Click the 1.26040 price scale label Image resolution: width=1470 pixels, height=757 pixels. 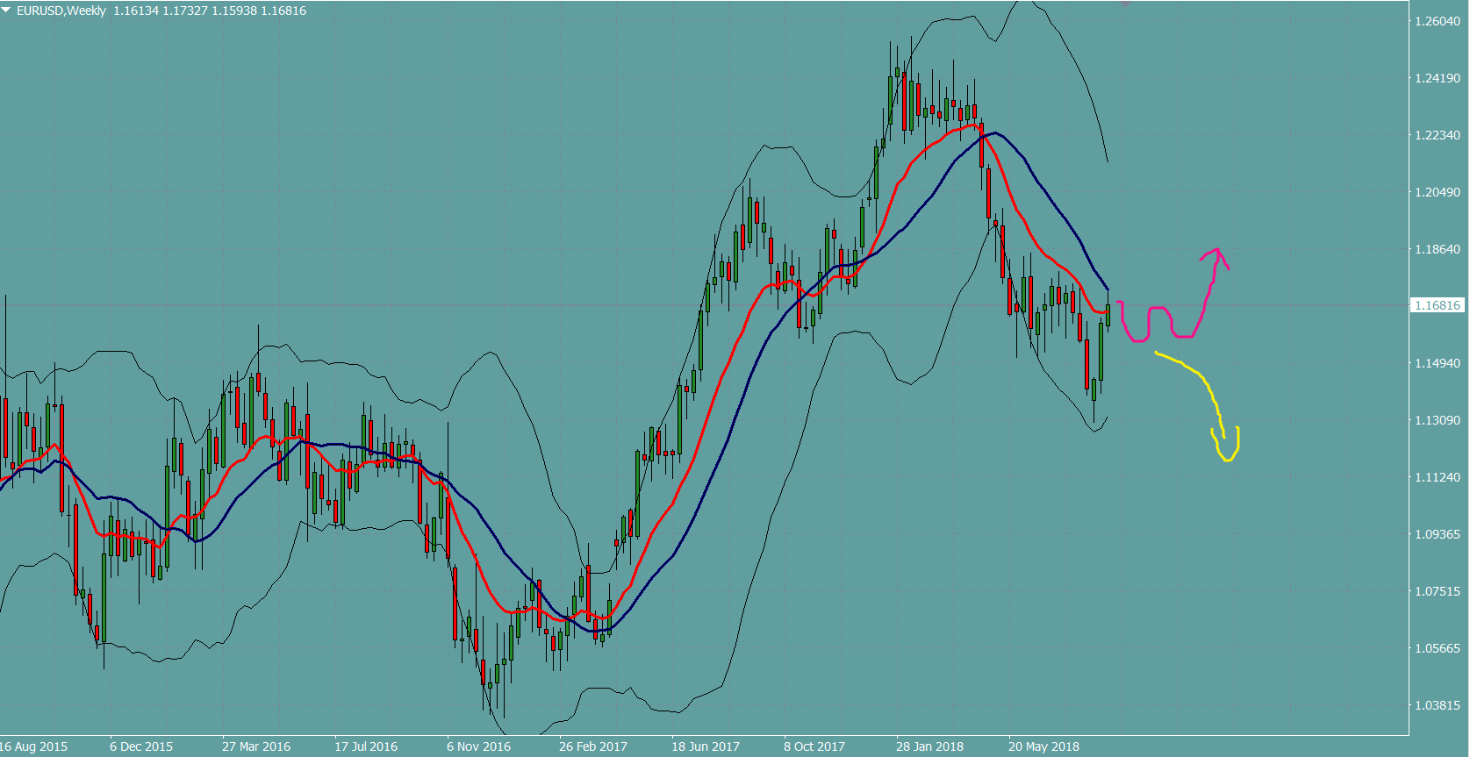coord(1438,21)
